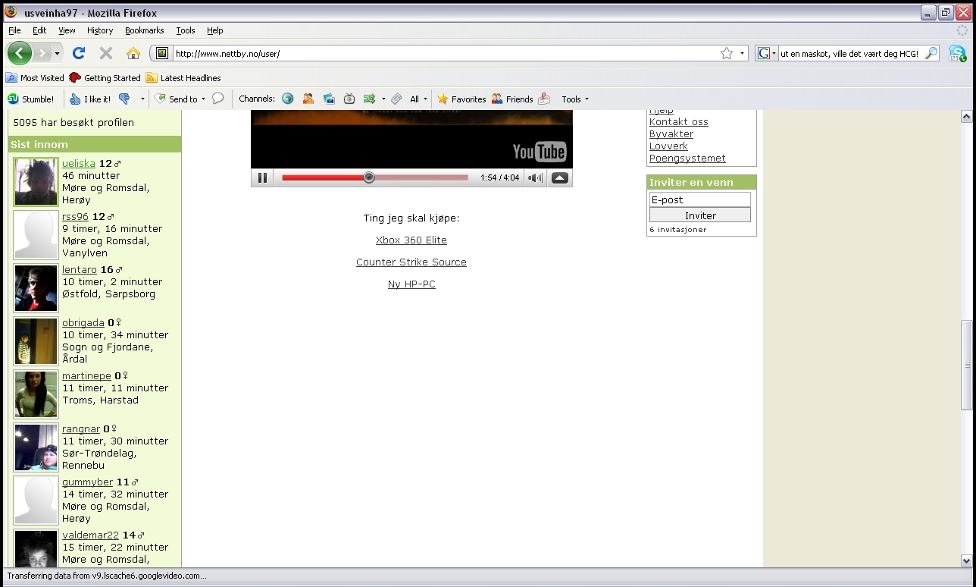
Task: Click the Stop loading X icon
Action: pos(106,53)
